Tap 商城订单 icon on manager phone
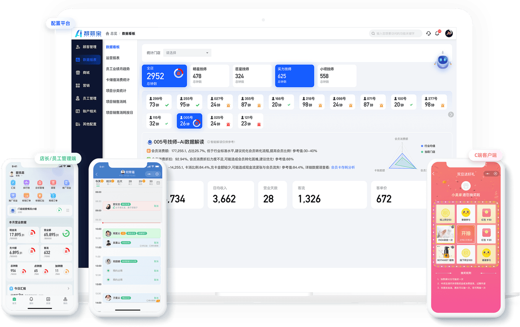 (53, 196)
